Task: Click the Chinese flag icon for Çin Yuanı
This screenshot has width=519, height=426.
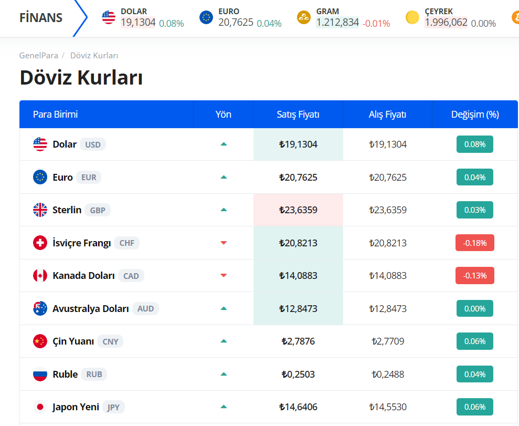Action: click(x=40, y=341)
